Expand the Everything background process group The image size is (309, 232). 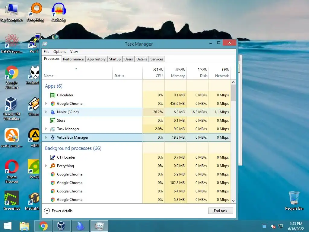pyautogui.click(x=46, y=166)
